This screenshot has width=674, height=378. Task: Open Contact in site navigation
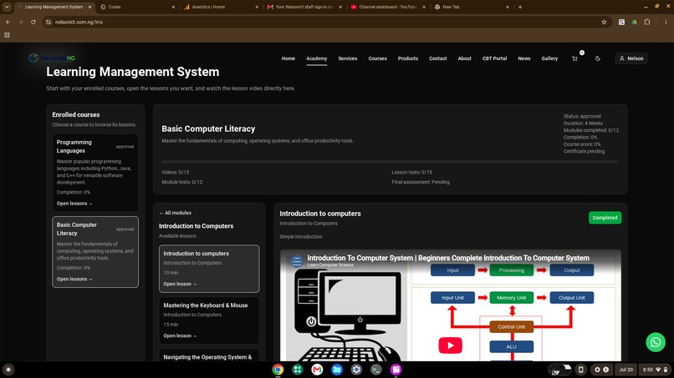tap(437, 58)
